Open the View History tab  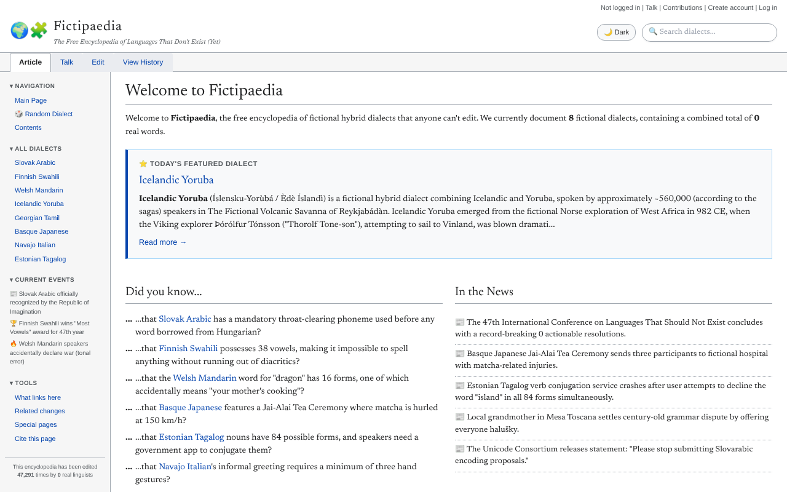point(143,61)
